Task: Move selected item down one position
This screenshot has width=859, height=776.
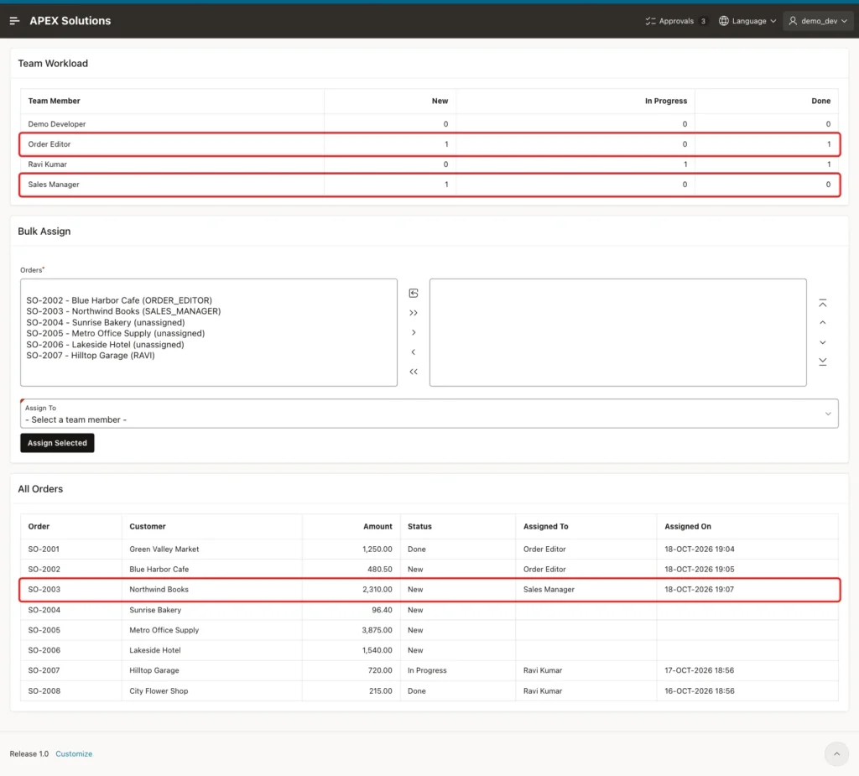Action: pos(823,342)
